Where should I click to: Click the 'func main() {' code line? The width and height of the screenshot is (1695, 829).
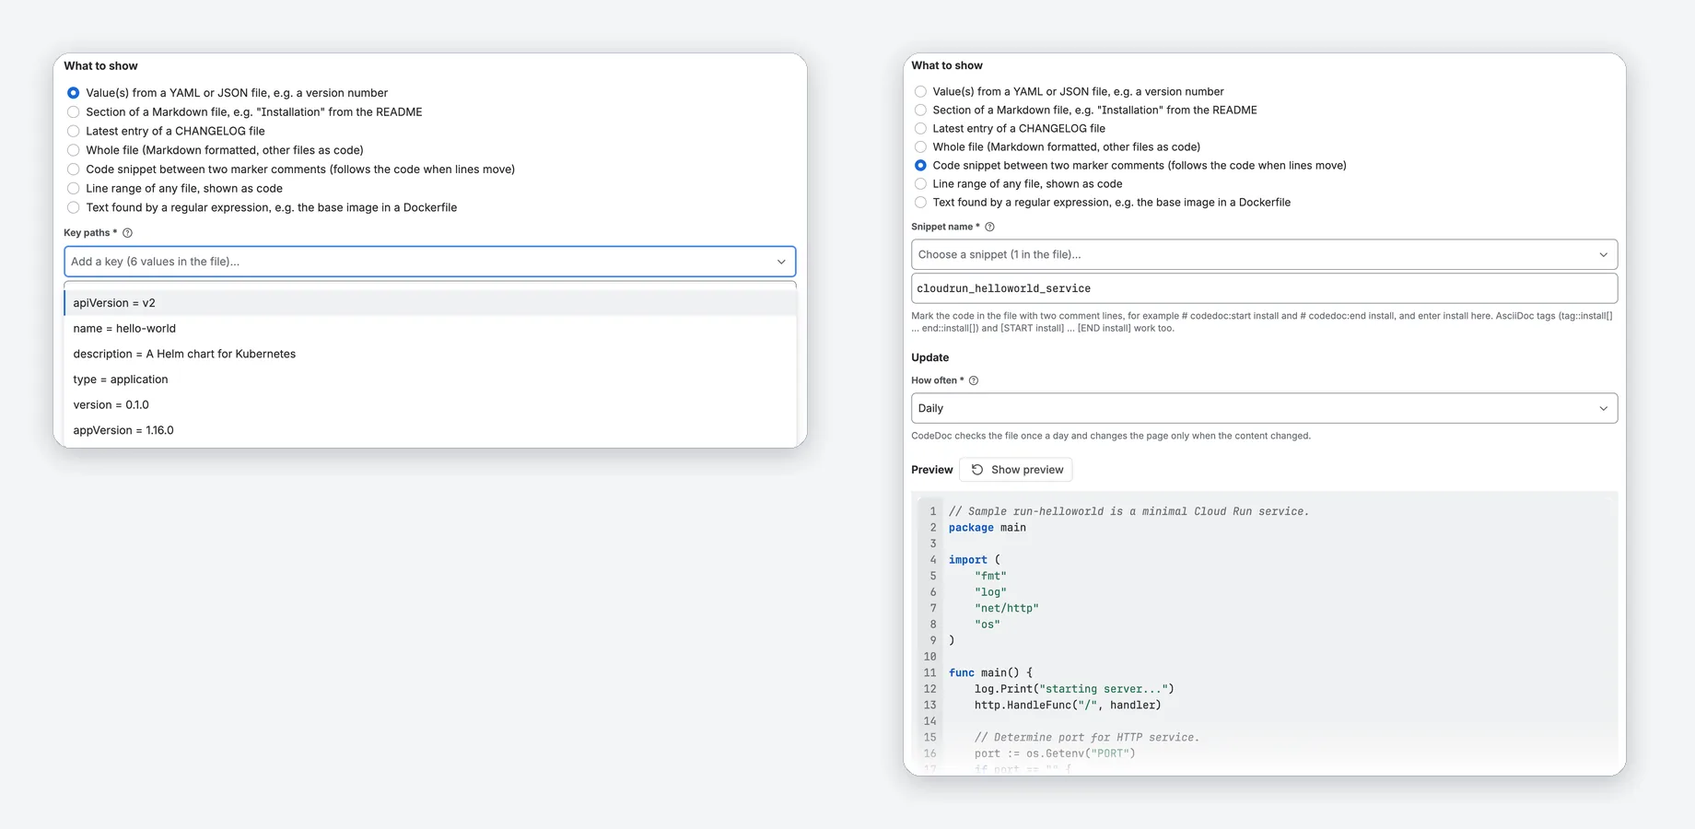(x=991, y=673)
